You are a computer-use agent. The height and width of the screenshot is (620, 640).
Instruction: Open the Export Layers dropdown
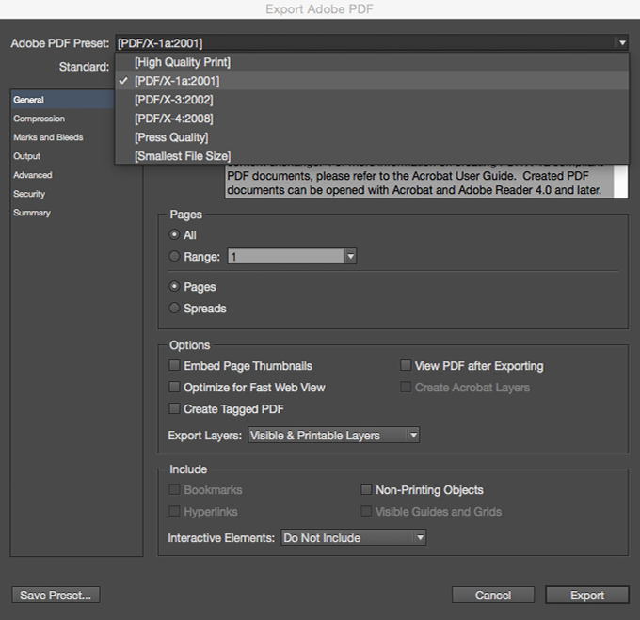[333, 436]
